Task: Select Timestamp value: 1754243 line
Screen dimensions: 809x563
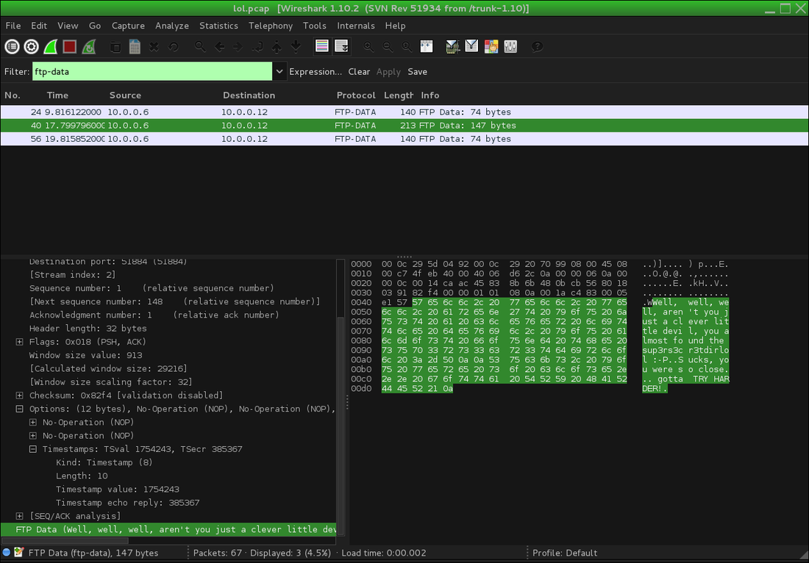Action: point(118,490)
